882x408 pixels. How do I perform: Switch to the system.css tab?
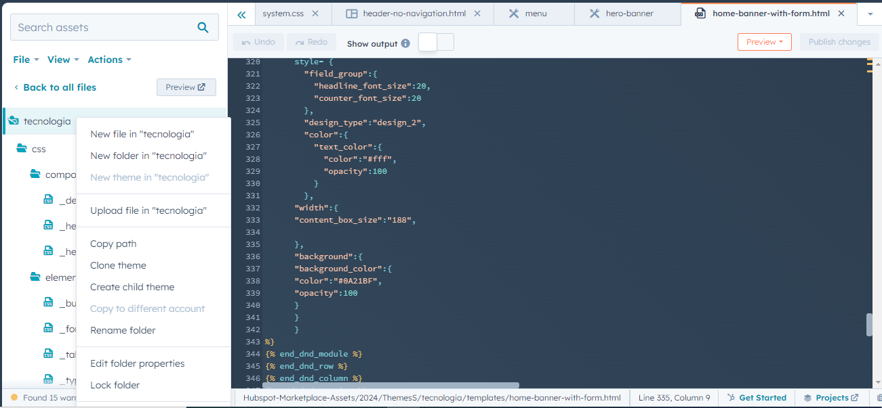pyautogui.click(x=283, y=14)
